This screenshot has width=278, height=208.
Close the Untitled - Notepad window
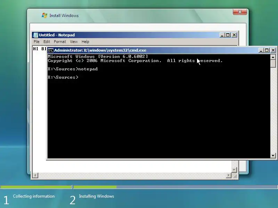tap(234, 35)
